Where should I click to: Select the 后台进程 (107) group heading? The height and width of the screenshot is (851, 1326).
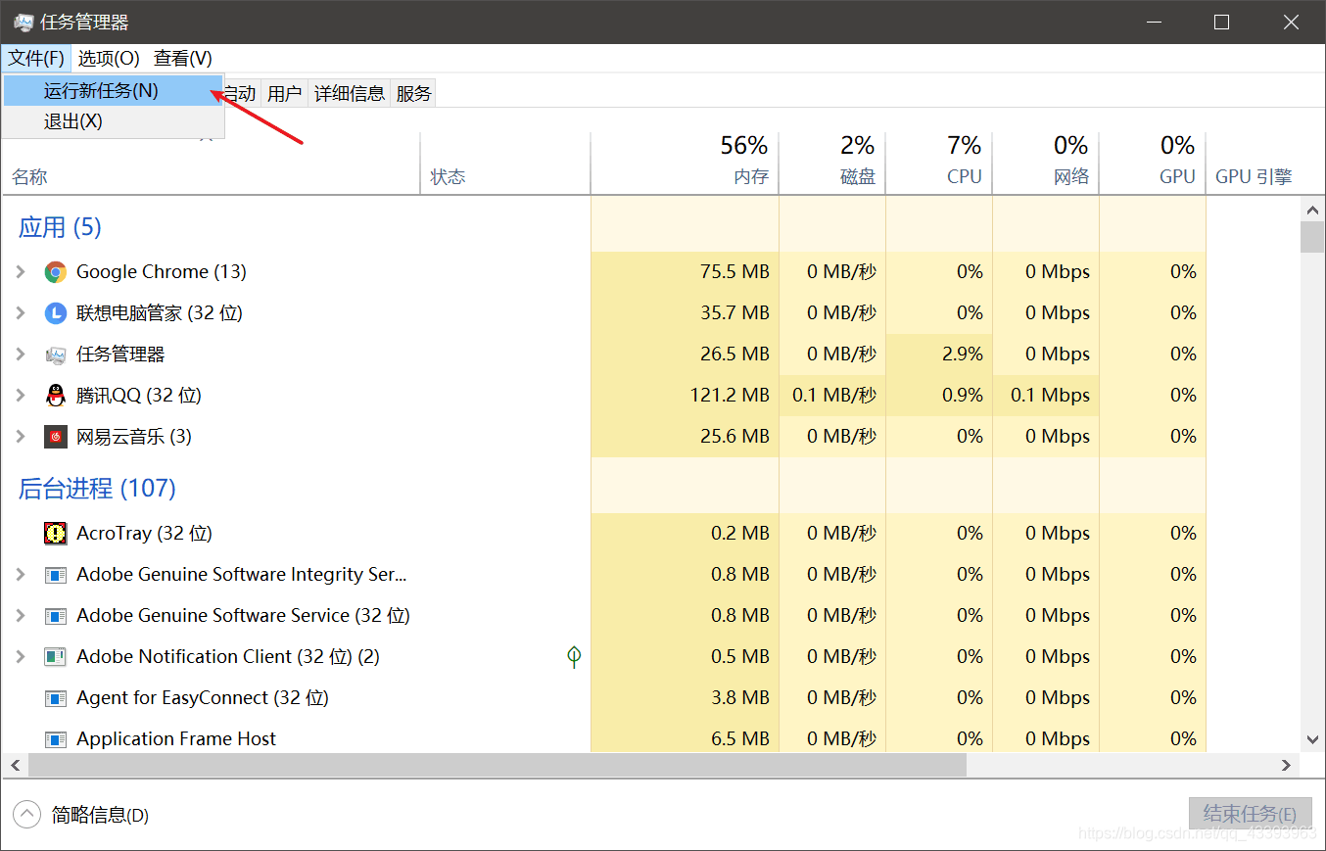[x=97, y=488]
